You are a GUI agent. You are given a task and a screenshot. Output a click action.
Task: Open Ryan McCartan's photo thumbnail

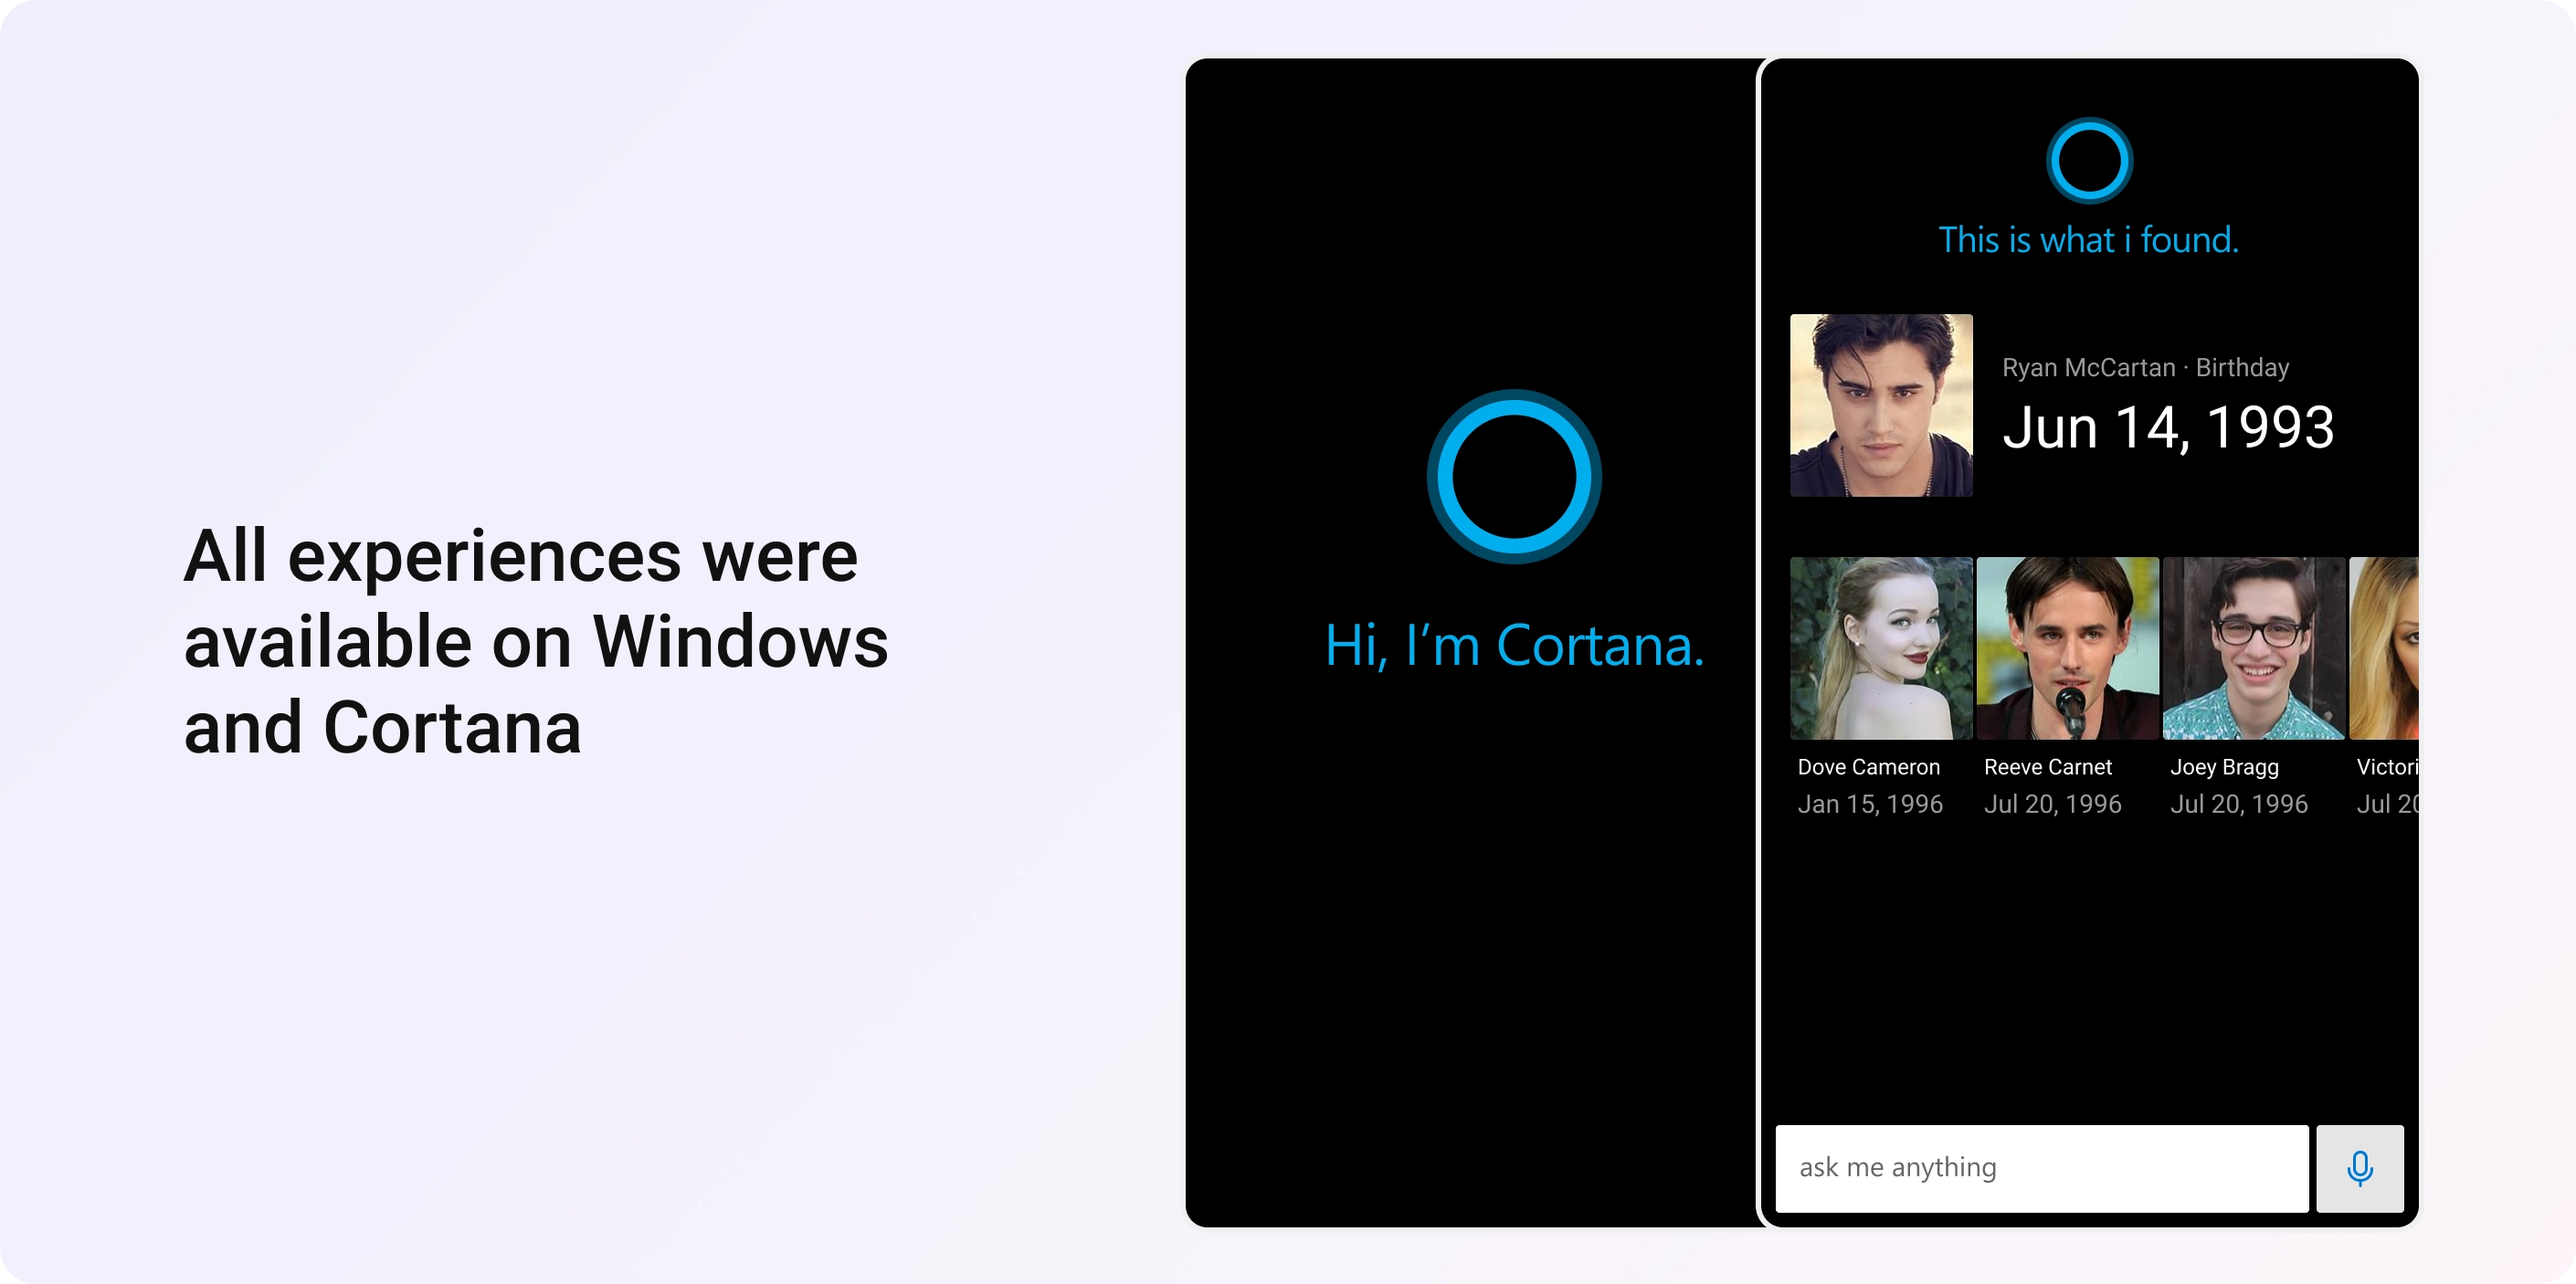[x=1881, y=405]
